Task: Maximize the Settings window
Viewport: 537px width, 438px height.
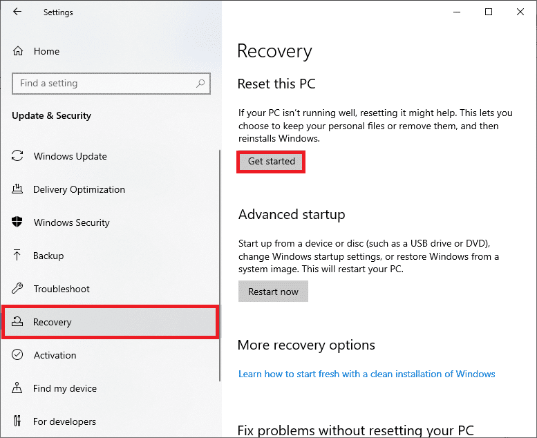Action: tap(489, 12)
